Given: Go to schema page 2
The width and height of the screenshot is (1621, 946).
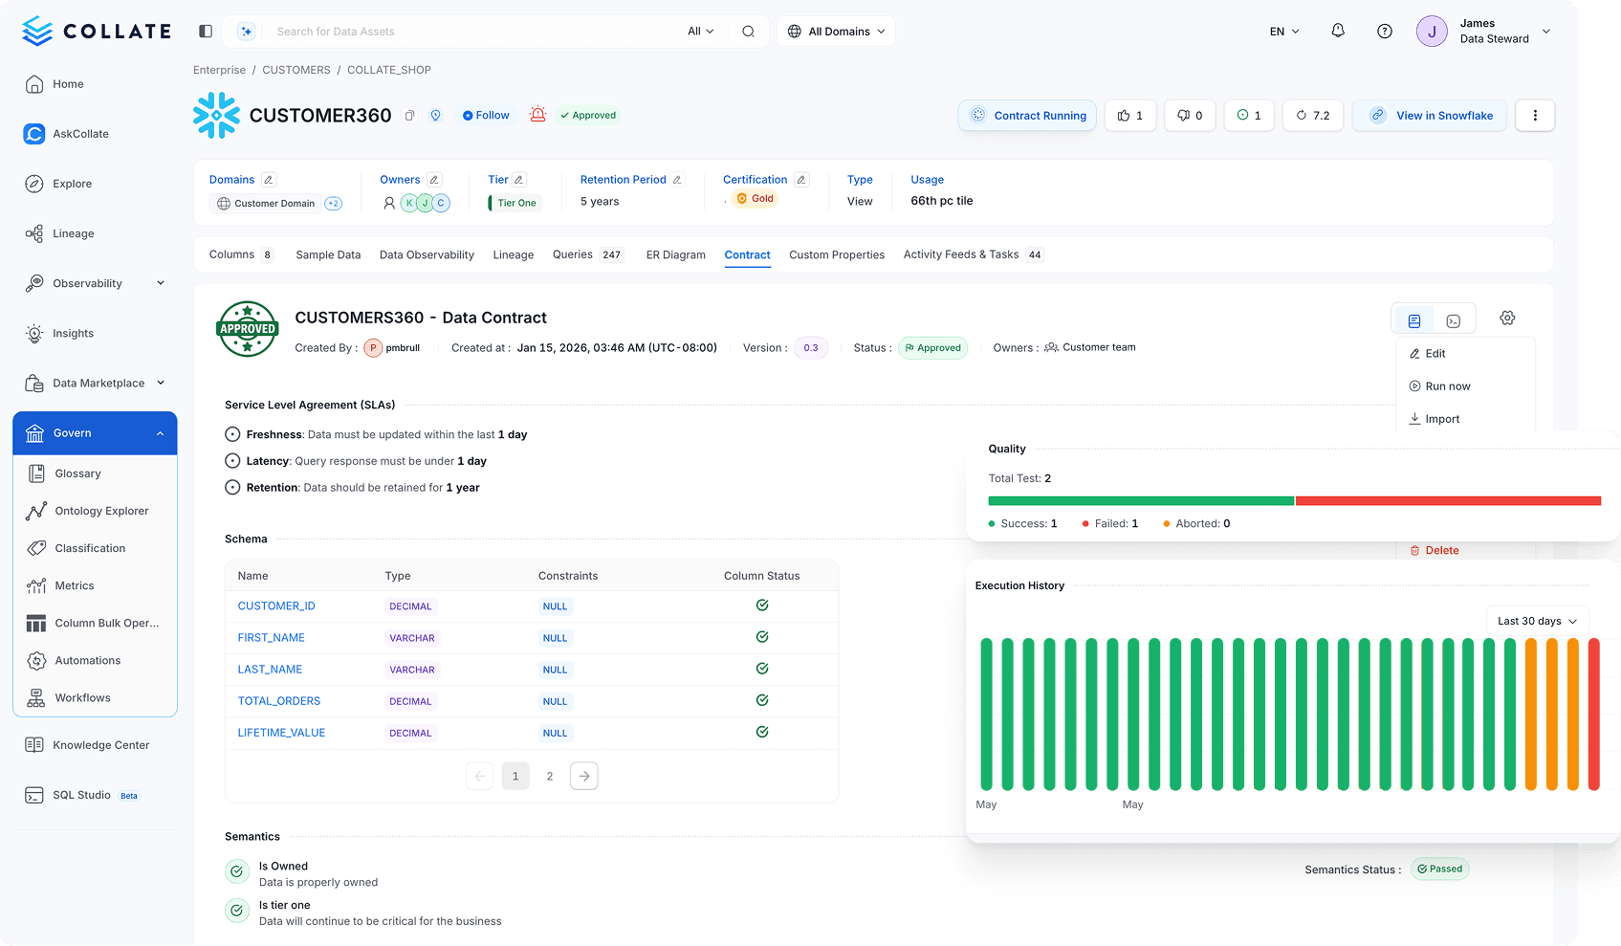Looking at the screenshot, I should pyautogui.click(x=550, y=777).
